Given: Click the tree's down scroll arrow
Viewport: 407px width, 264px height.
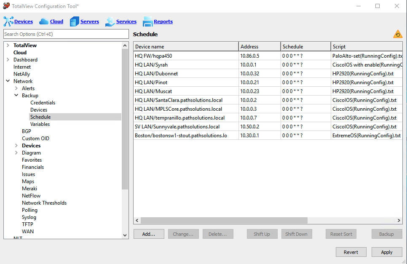Looking at the screenshot, I should (x=125, y=235).
